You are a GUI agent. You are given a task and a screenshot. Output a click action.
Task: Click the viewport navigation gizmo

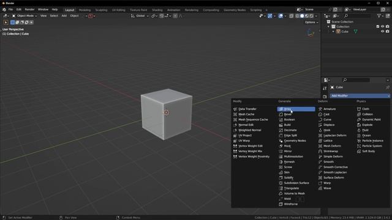click(311, 33)
